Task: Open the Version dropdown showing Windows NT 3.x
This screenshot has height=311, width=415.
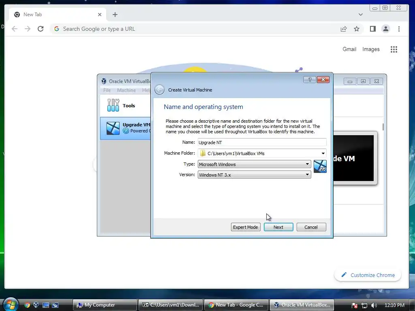Action: pyautogui.click(x=255, y=175)
